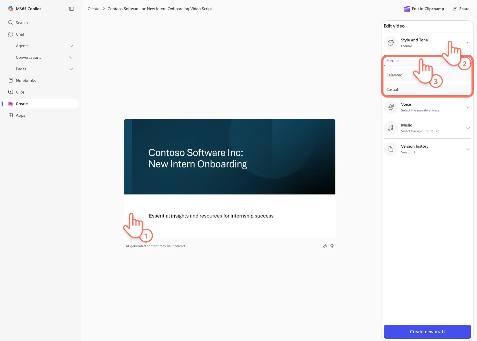Viewport: 477px width, 341px height.
Task: Click the Create new draft button
Action: pos(427,332)
